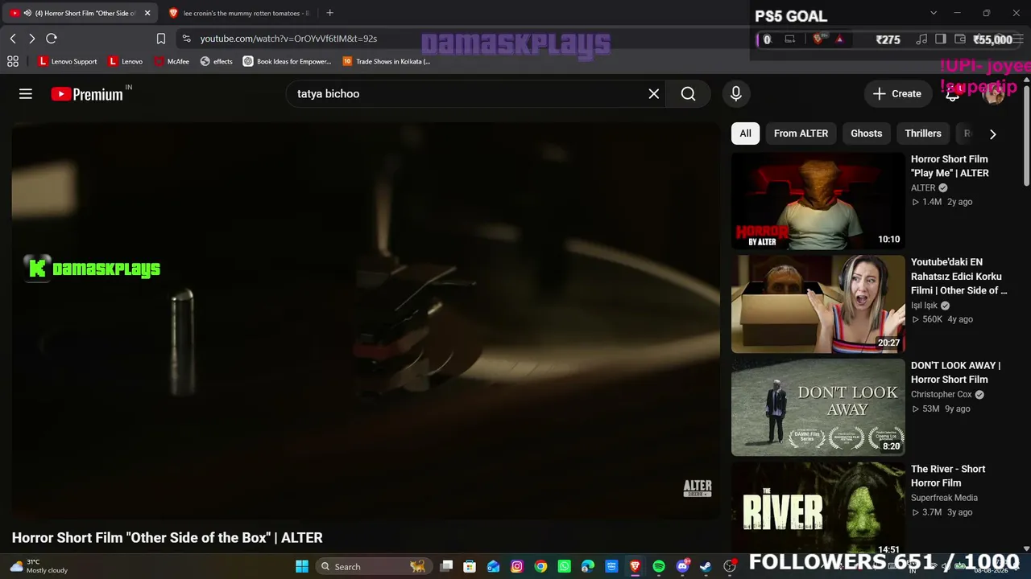Viewport: 1031px width, 579px height.
Task: Open Instagram from the taskbar
Action: click(517, 566)
